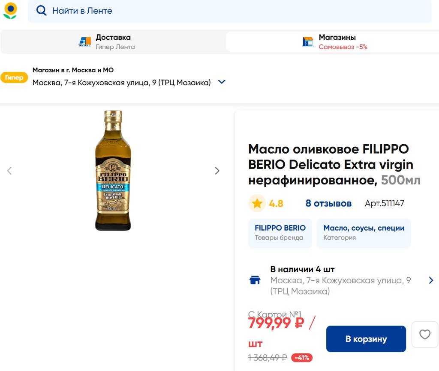Click the delivery truck icon
Viewport: 439px width, 371px height.
85,42
